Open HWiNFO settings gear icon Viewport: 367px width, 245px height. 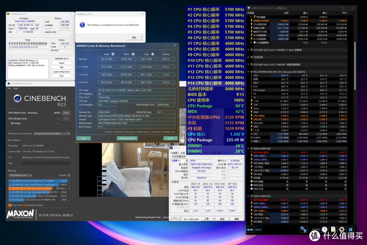[x=342, y=230]
